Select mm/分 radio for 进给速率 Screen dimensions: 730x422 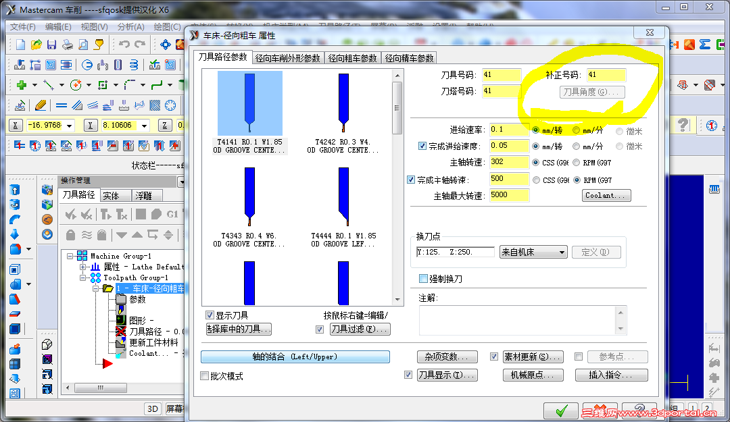(x=577, y=130)
